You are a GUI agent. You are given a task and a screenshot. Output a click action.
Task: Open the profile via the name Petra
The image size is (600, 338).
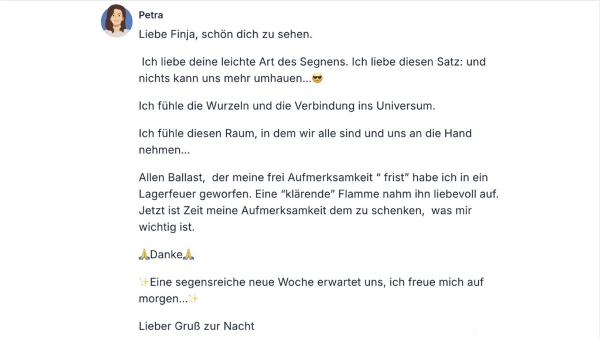click(151, 15)
